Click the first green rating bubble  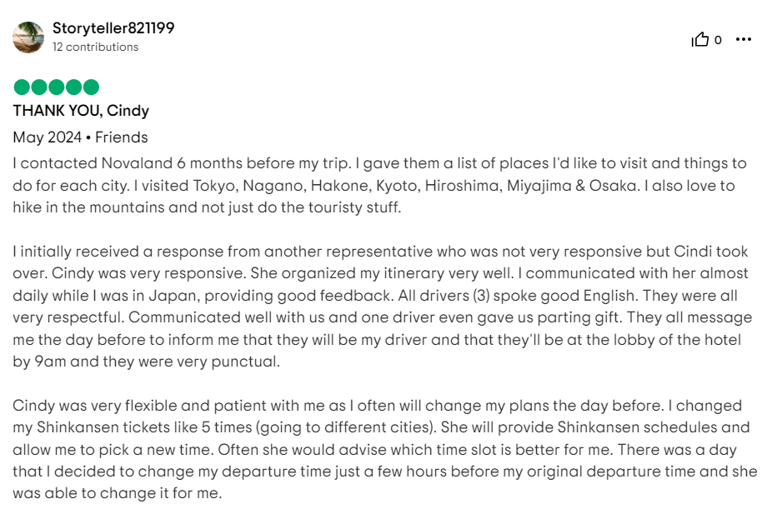[22, 87]
